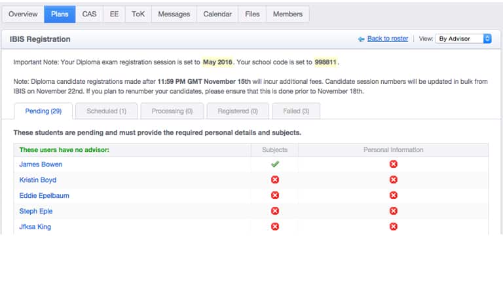Image resolution: width=503 pixels, height=302 pixels.
Task: Click the red X in James Bowen's Personal Information column
Action: click(x=393, y=164)
